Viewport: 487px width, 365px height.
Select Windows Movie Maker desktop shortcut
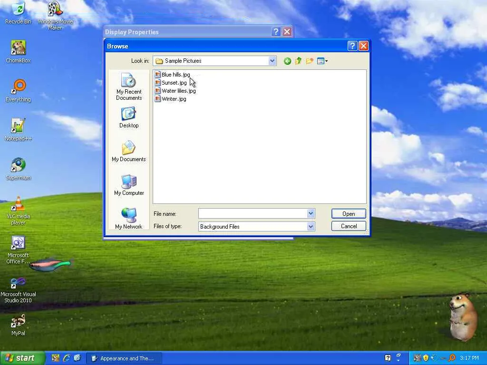[55, 16]
